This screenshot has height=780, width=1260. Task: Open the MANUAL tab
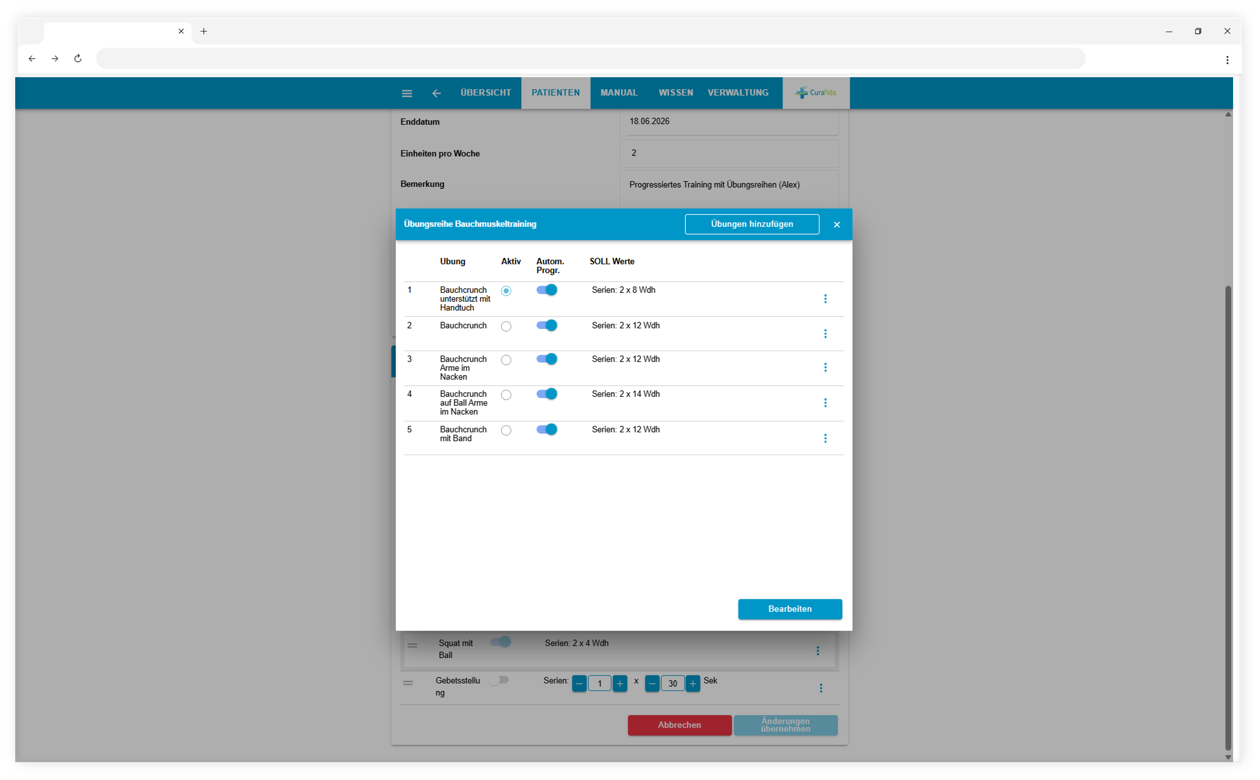click(619, 93)
